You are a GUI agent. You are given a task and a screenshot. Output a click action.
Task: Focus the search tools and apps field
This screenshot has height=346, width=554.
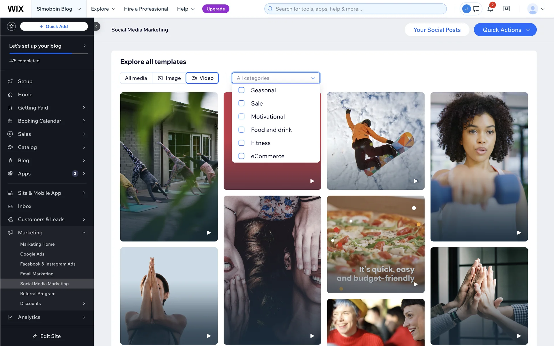(x=358, y=9)
